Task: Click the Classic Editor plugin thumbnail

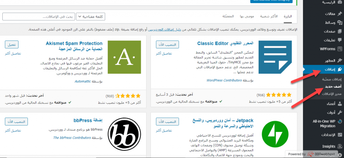Action: pyautogui.click(x=275, y=57)
